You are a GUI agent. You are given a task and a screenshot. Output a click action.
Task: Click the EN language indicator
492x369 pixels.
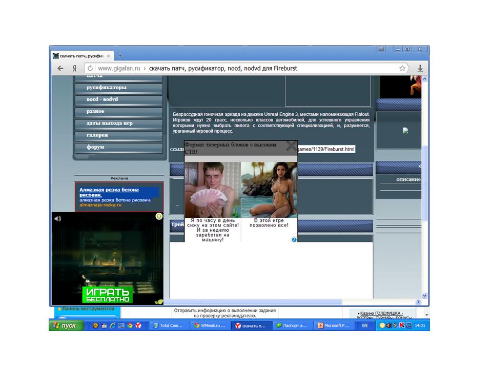coord(364,326)
